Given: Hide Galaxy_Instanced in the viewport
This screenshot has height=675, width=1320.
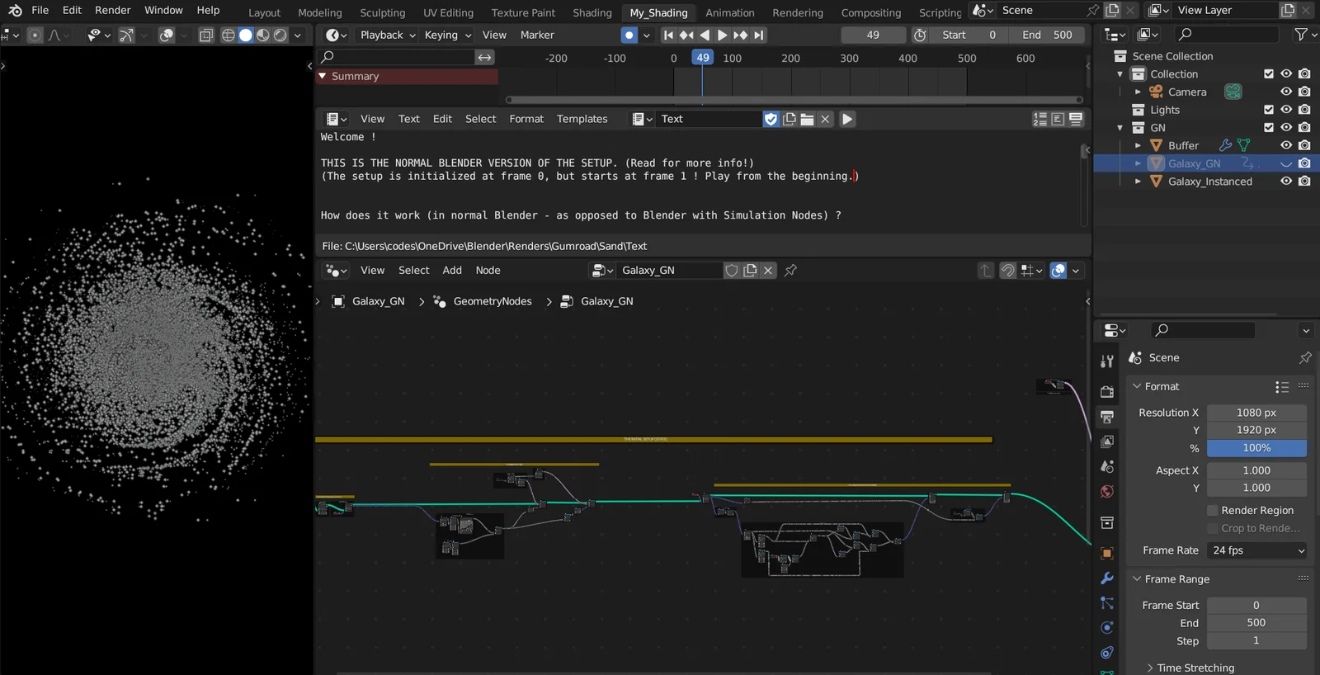Looking at the screenshot, I should click(x=1285, y=182).
